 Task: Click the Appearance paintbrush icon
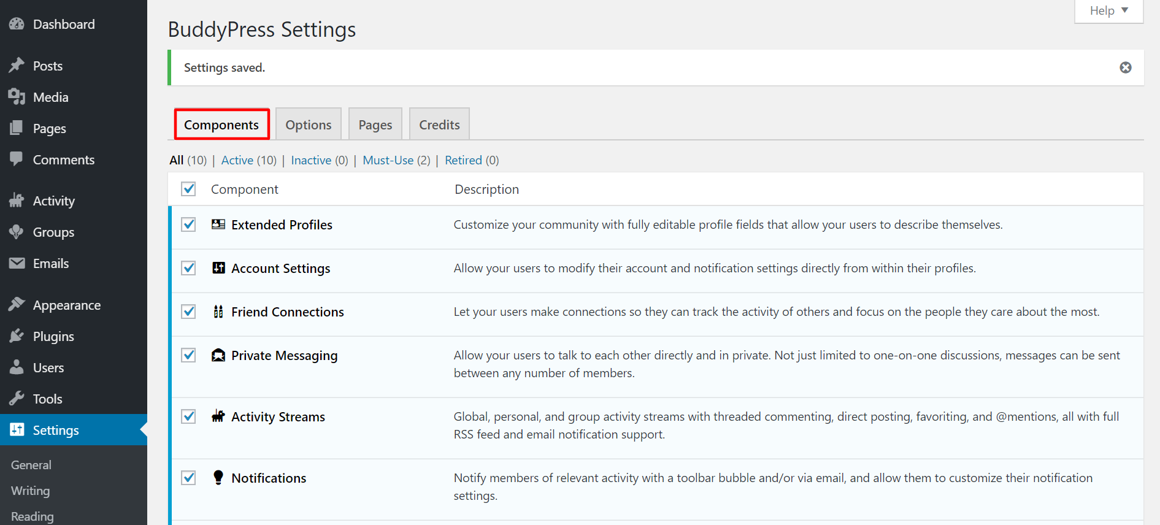click(x=17, y=305)
